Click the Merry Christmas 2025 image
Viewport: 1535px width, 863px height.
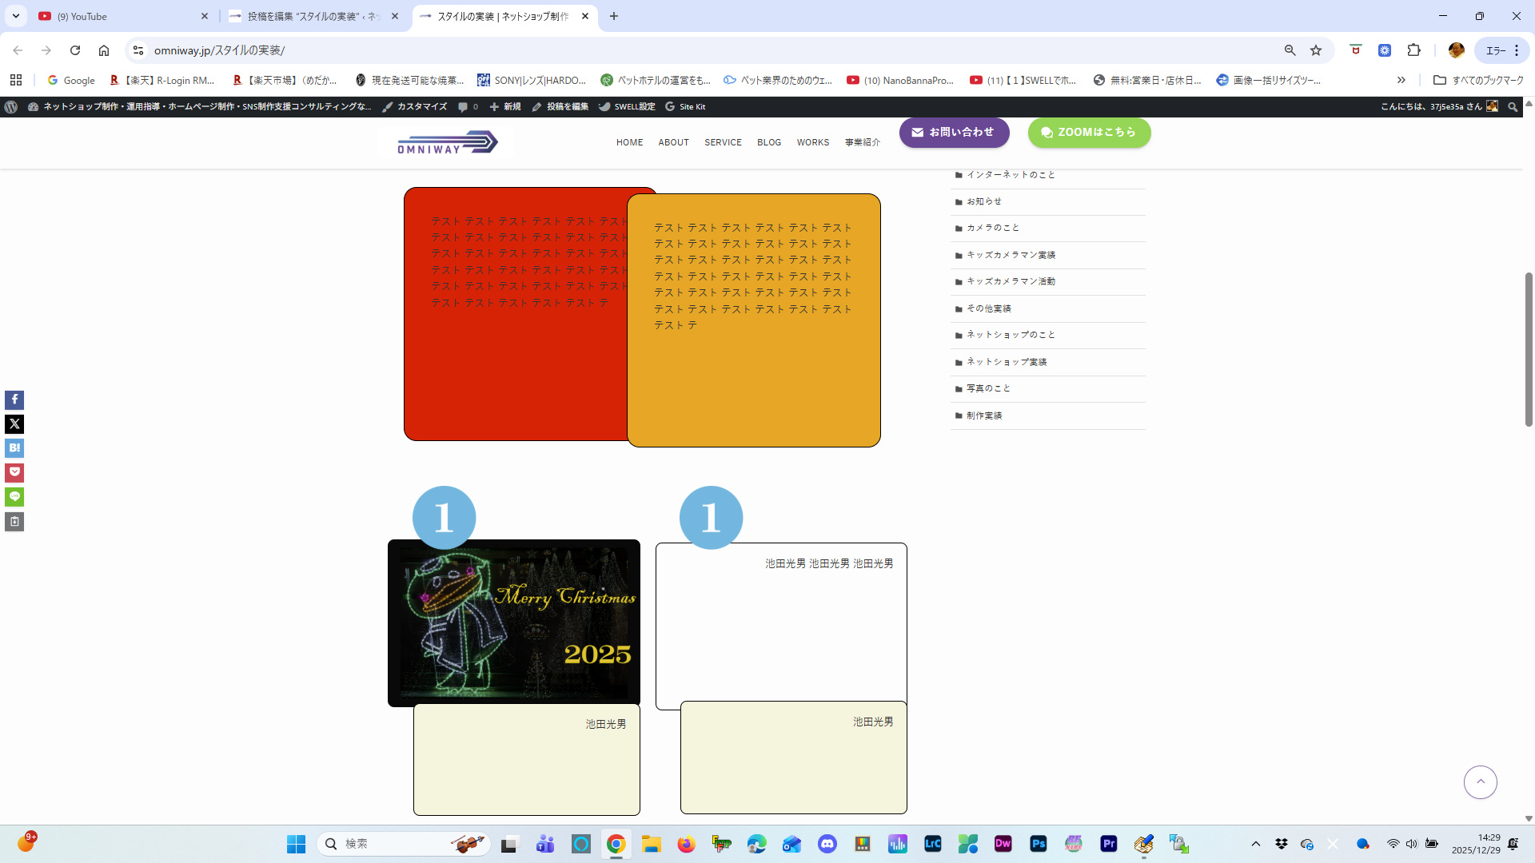pos(514,623)
